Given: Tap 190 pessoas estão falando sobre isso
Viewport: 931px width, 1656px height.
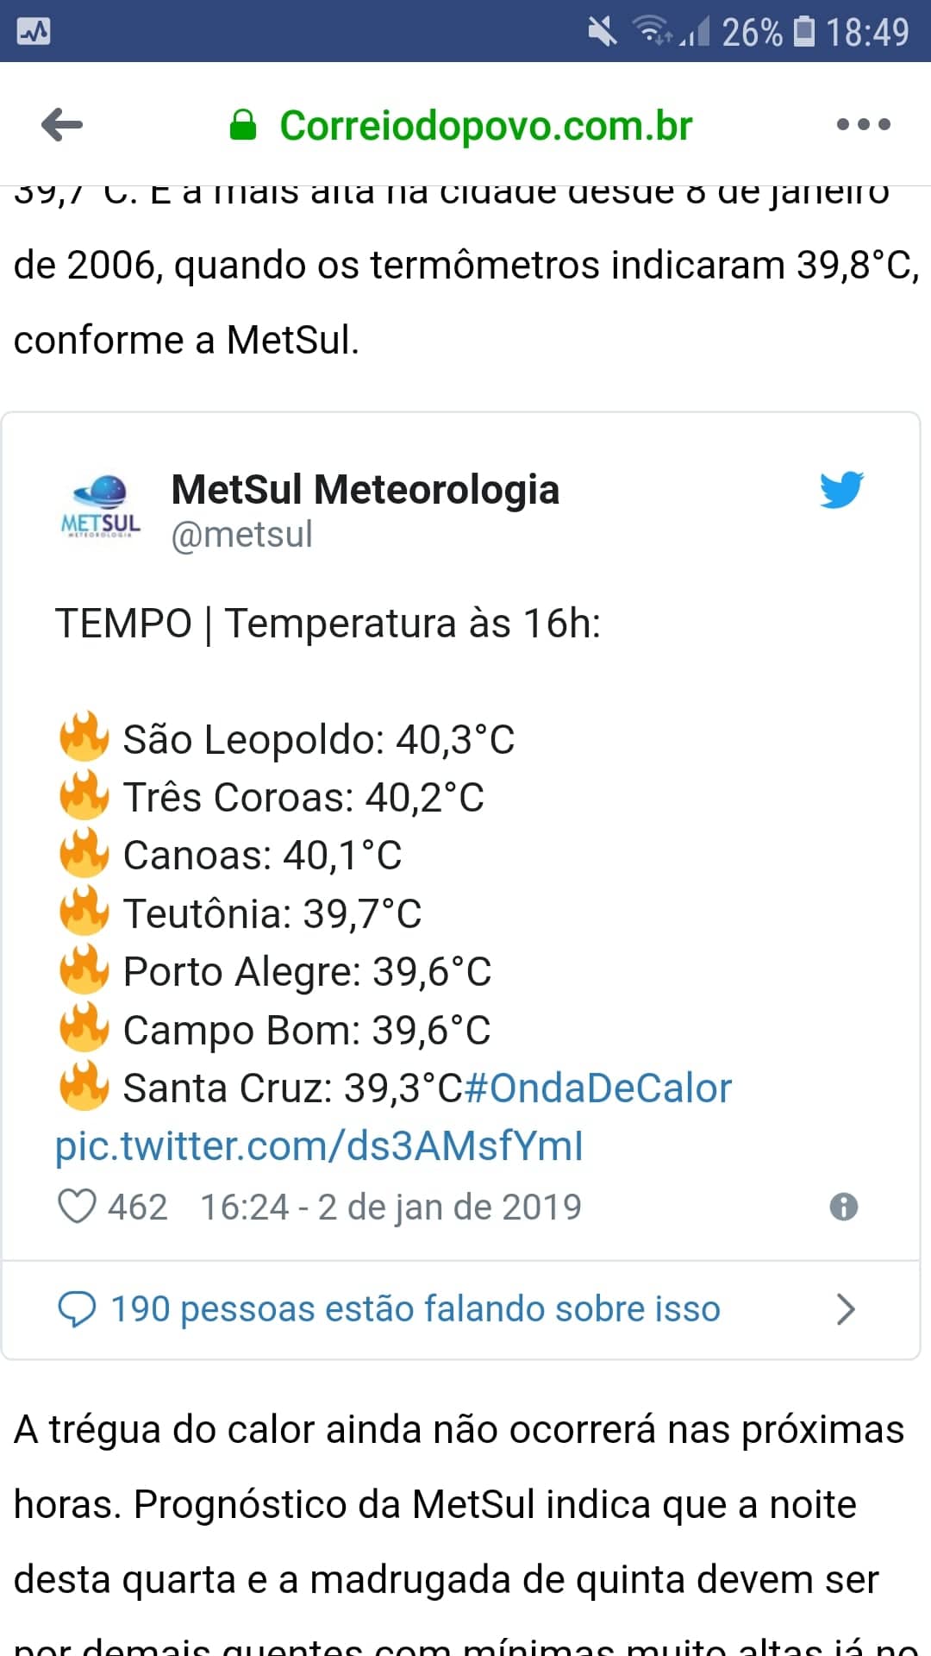Looking at the screenshot, I should click(416, 1309).
